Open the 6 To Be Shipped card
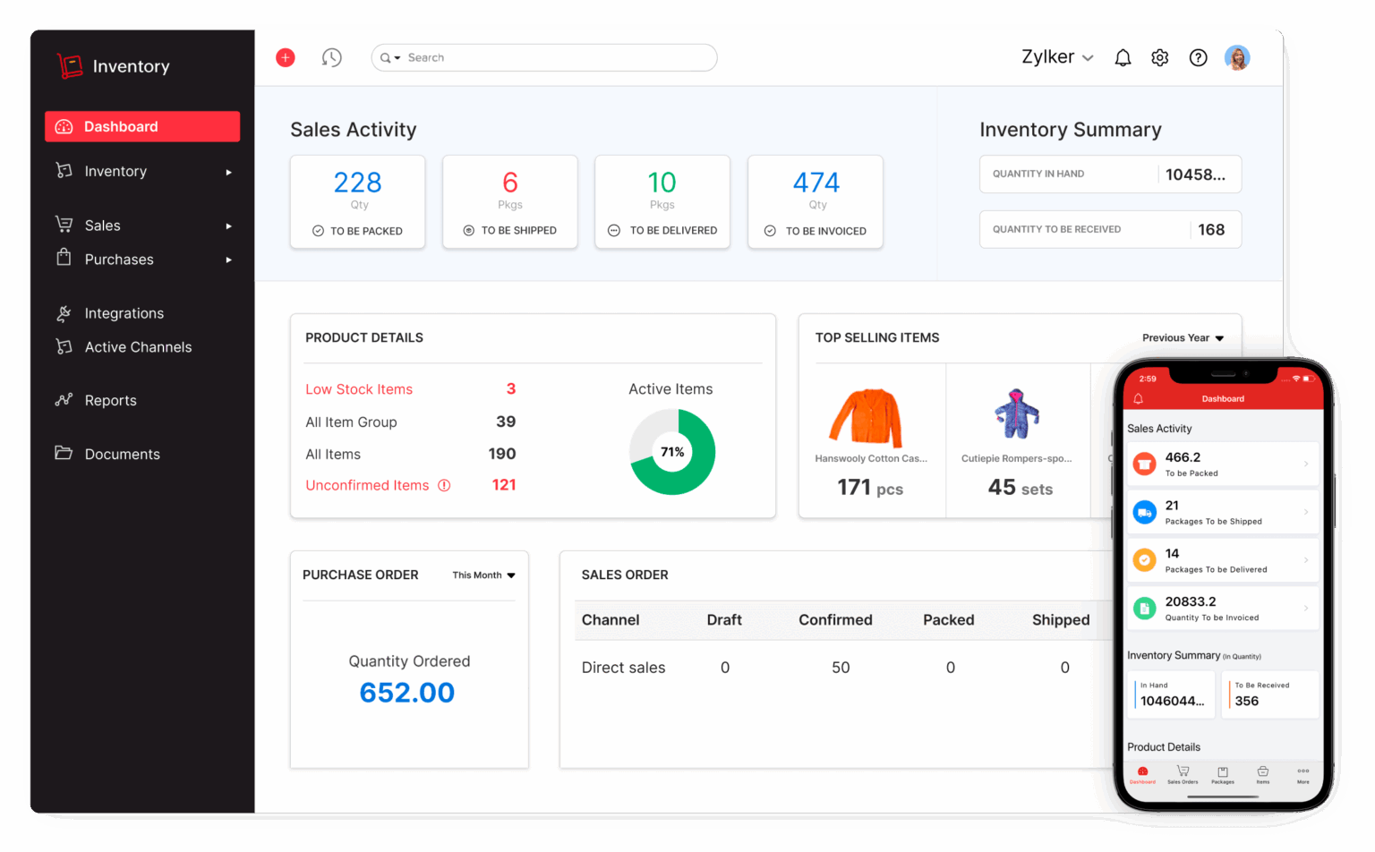1375x852 pixels. pyautogui.click(x=510, y=202)
